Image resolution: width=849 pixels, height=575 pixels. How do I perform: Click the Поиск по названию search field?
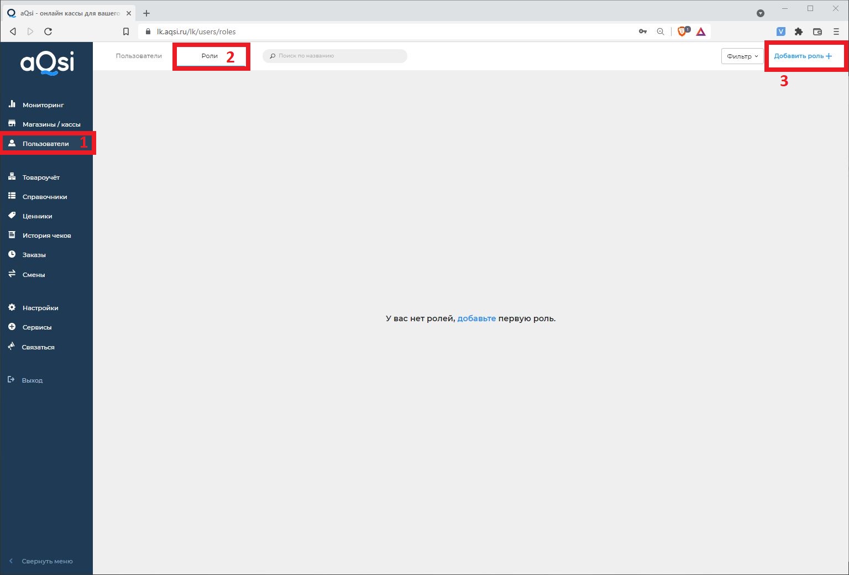(337, 56)
